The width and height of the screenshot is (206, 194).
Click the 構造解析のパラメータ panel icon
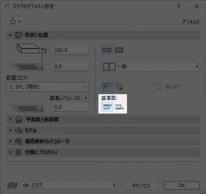[18, 142]
